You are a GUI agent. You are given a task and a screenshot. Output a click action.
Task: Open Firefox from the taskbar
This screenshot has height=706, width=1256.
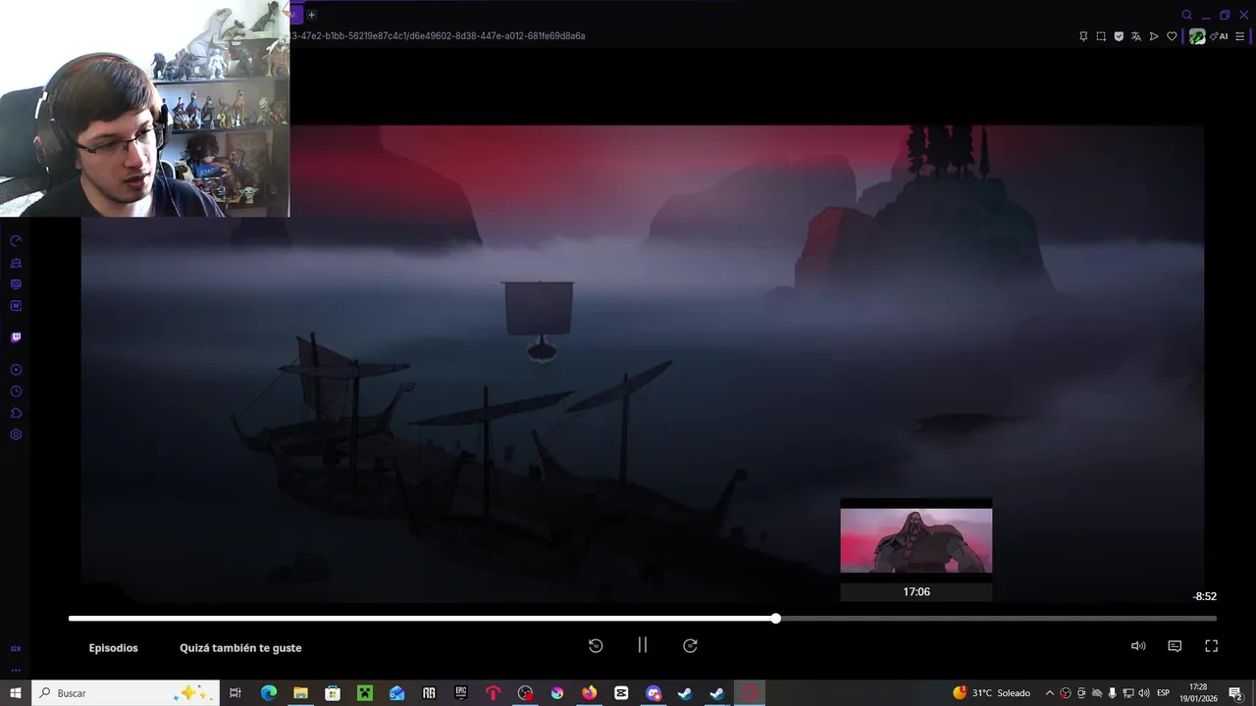coord(589,693)
